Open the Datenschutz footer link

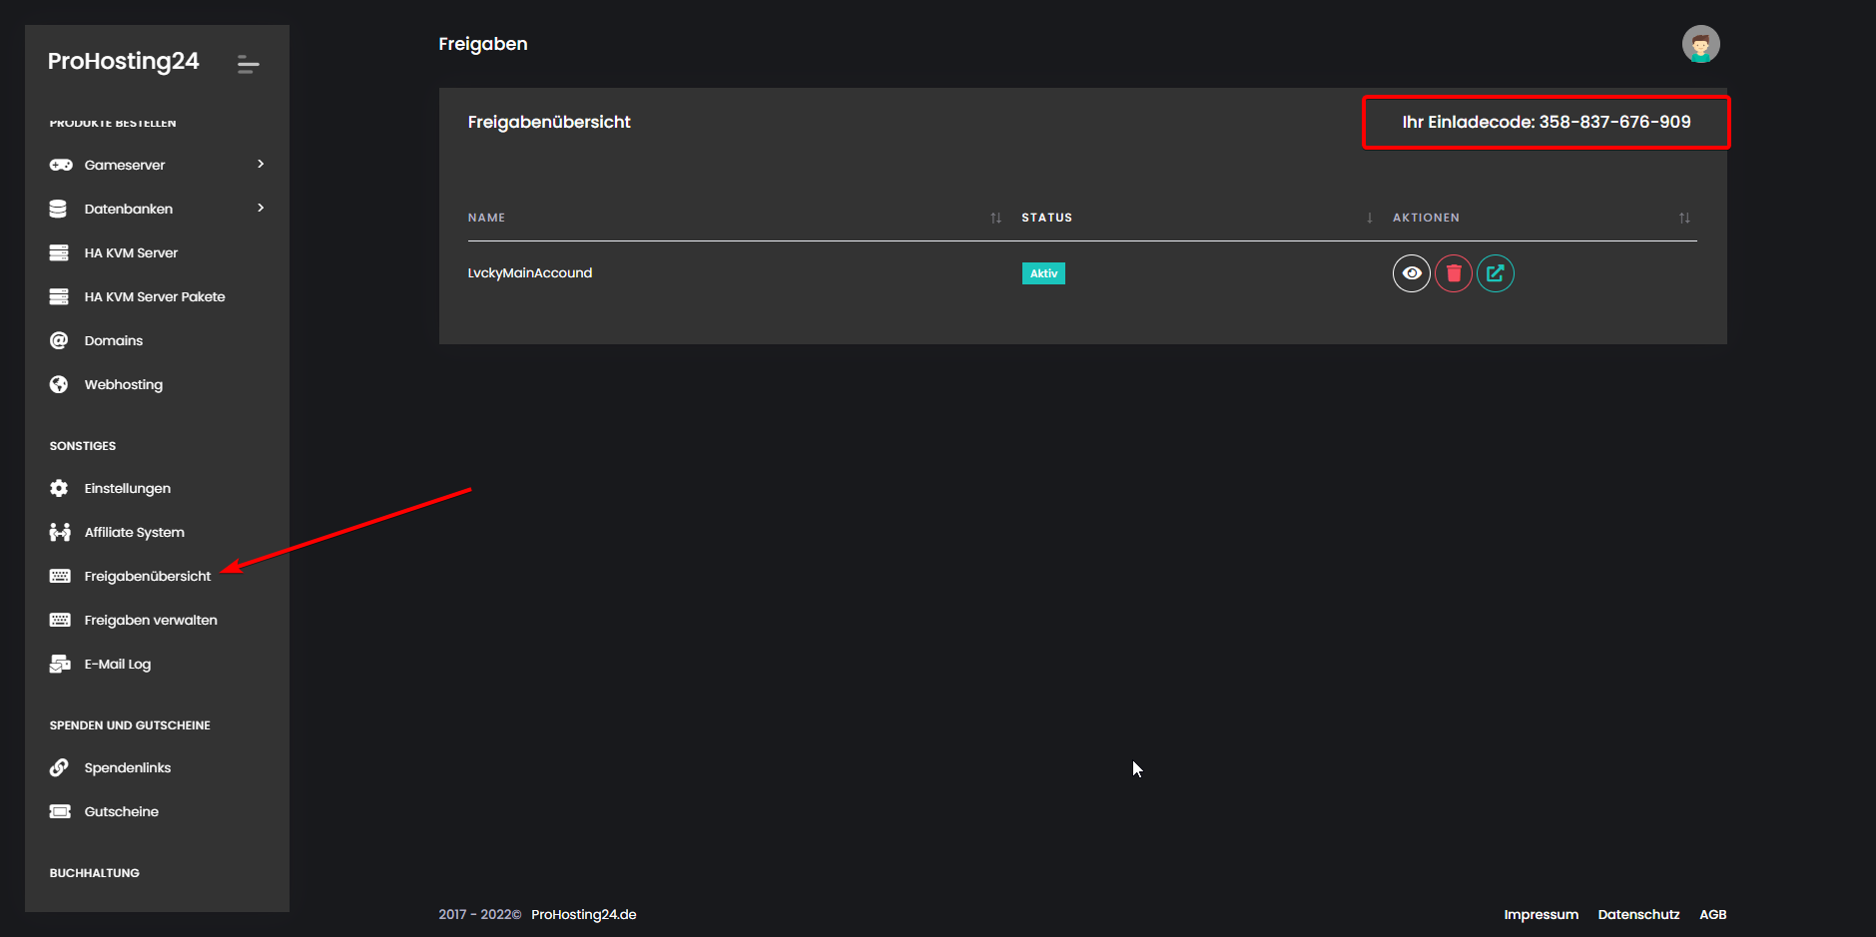pyautogui.click(x=1638, y=915)
